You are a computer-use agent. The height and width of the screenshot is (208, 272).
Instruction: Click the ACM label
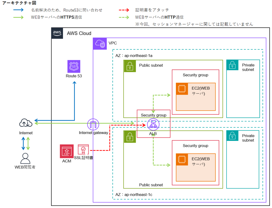(67, 161)
